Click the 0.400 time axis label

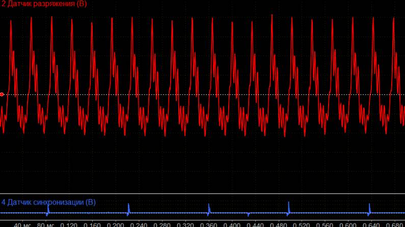[x=232, y=224]
